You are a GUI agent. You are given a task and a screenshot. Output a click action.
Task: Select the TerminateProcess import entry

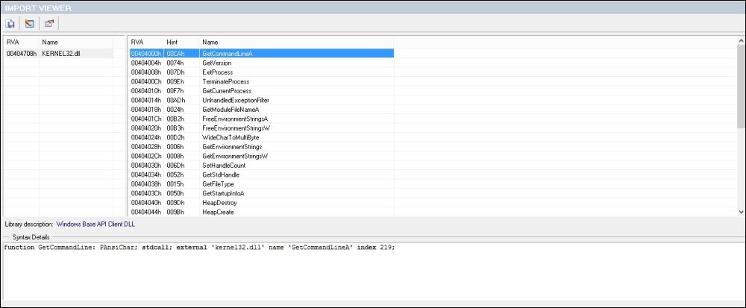point(225,82)
